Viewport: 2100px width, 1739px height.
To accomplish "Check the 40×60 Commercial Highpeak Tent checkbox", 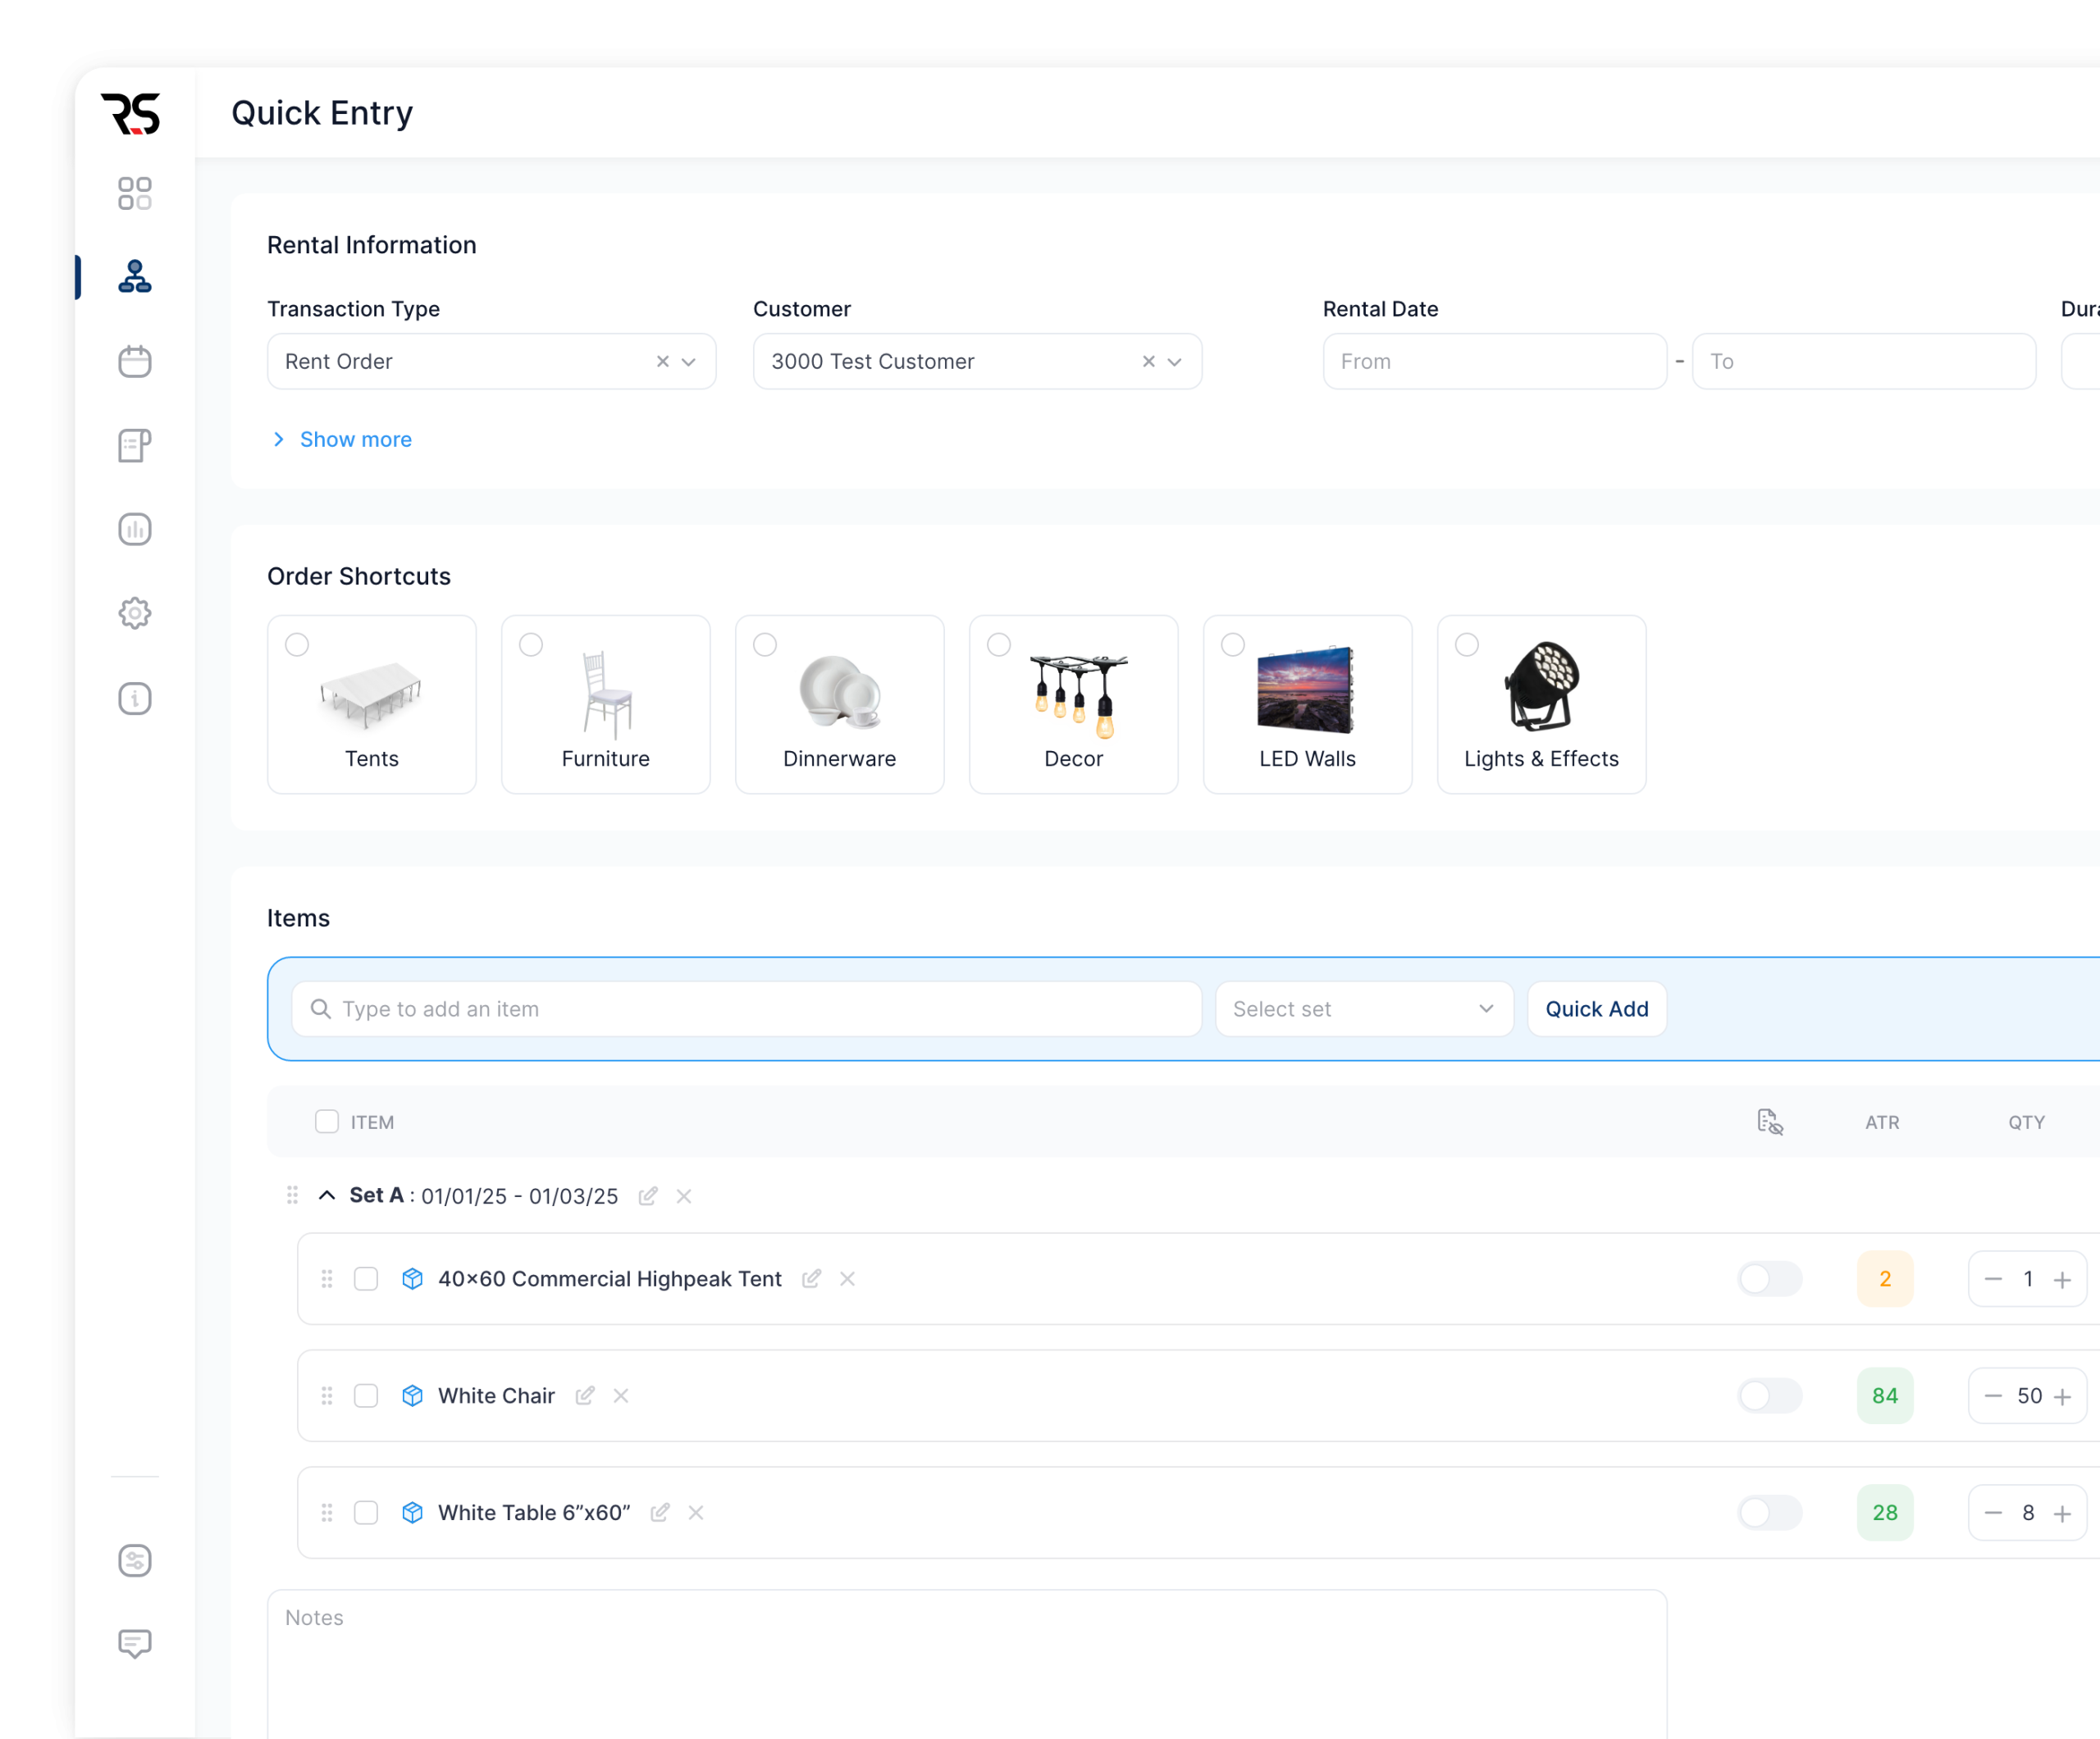I will 366,1278.
